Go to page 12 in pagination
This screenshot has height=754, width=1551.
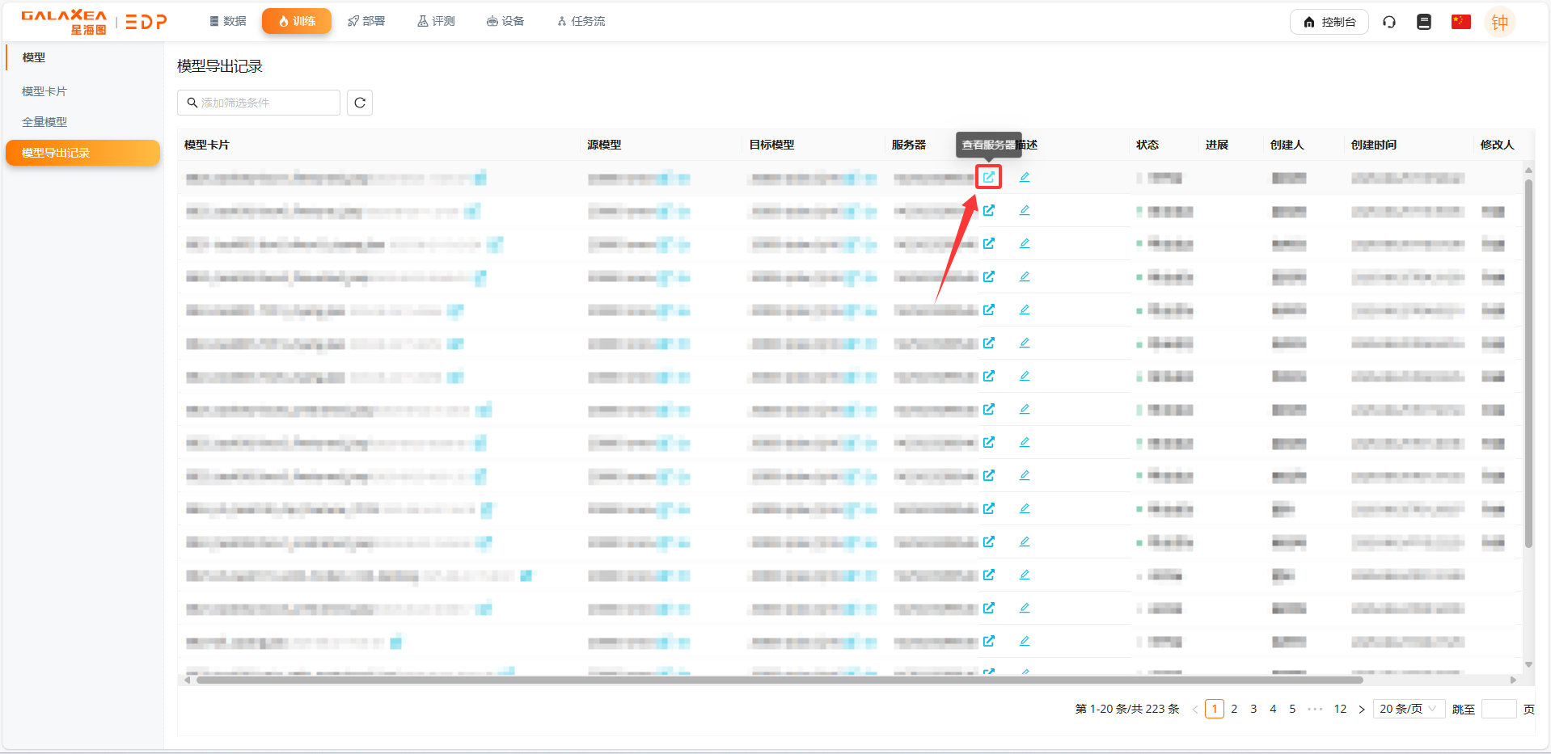(1340, 709)
